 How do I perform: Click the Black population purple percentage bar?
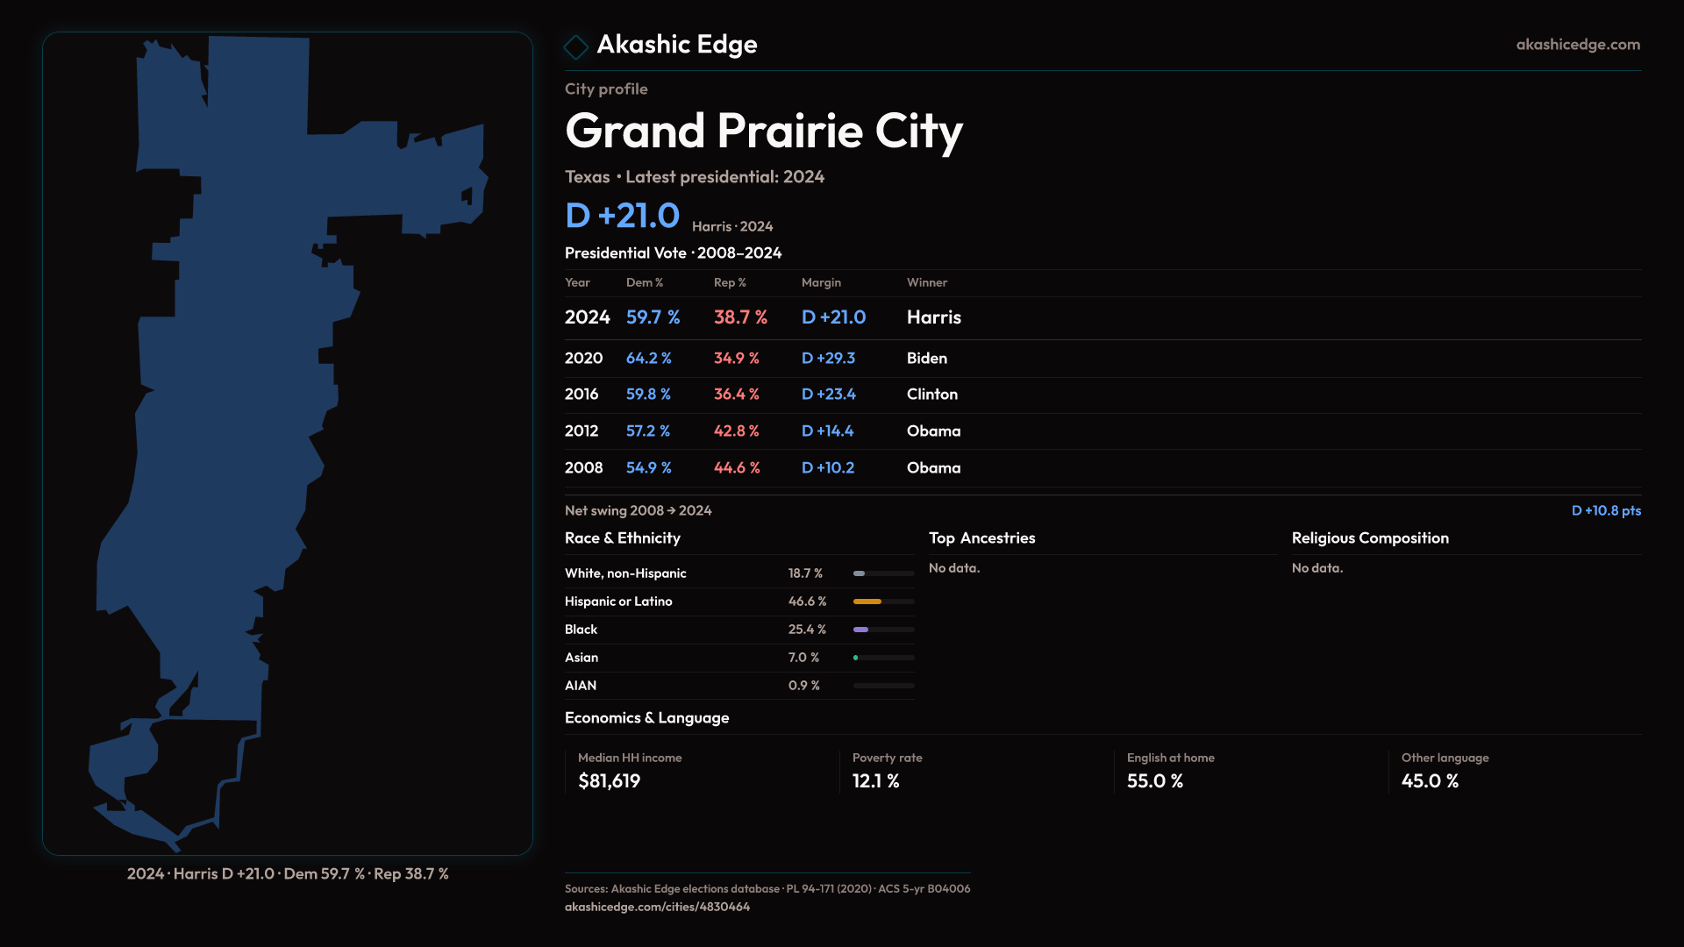tap(861, 630)
